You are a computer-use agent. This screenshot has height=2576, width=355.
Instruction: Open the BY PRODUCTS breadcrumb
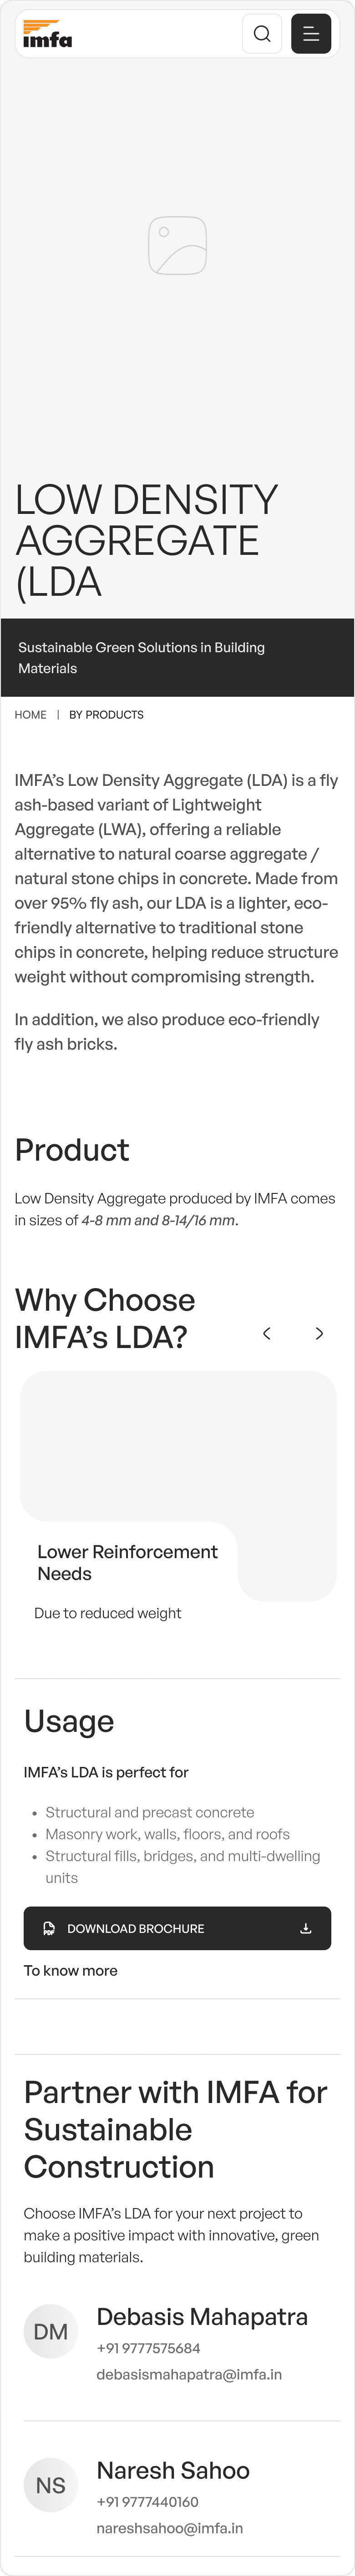[x=107, y=715]
